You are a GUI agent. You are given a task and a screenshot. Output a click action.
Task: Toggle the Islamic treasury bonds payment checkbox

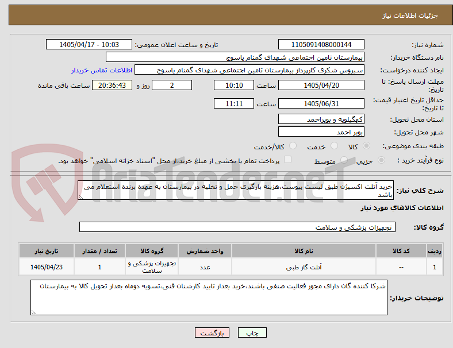tap(288, 160)
